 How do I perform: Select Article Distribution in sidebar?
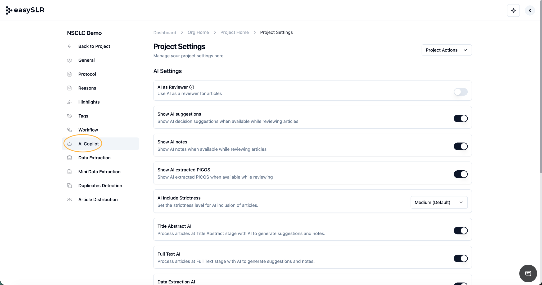[x=98, y=200]
